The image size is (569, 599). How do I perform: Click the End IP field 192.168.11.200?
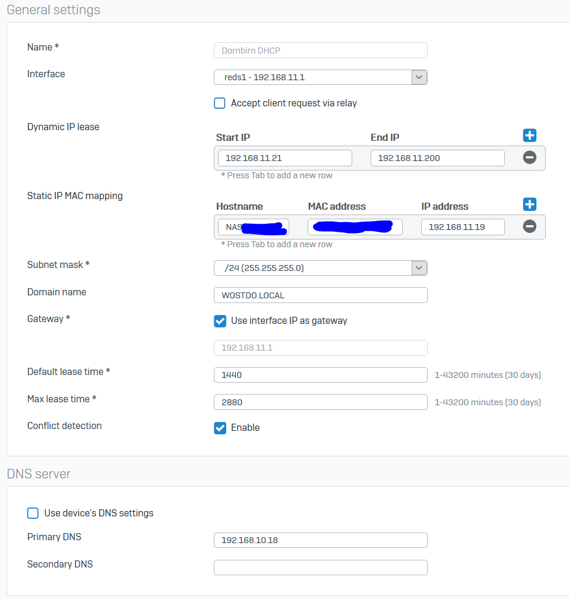point(437,158)
